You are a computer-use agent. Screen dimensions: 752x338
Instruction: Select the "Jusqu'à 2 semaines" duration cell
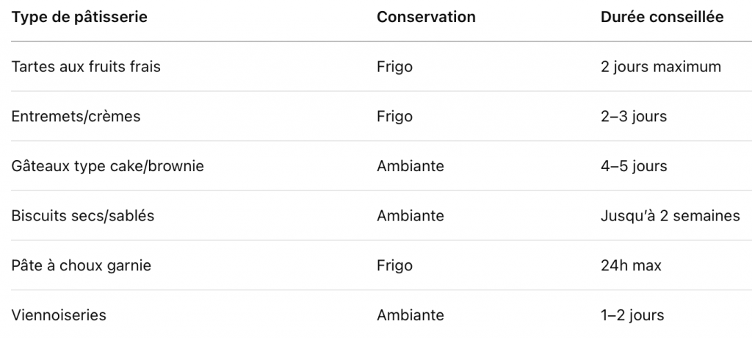point(670,216)
